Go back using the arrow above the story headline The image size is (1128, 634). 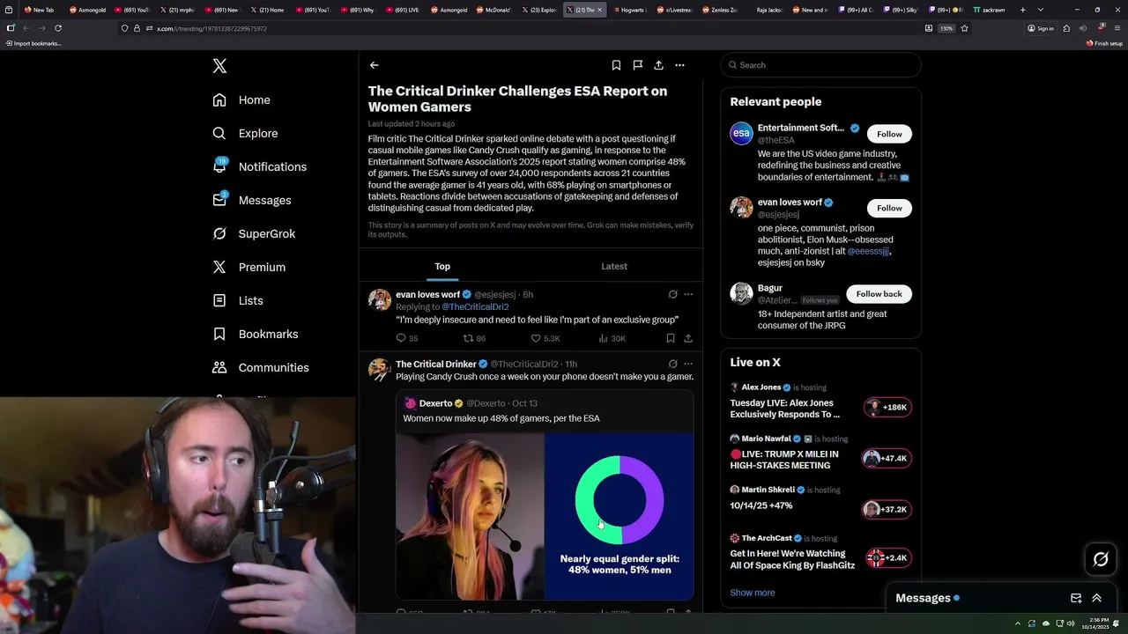pos(374,65)
